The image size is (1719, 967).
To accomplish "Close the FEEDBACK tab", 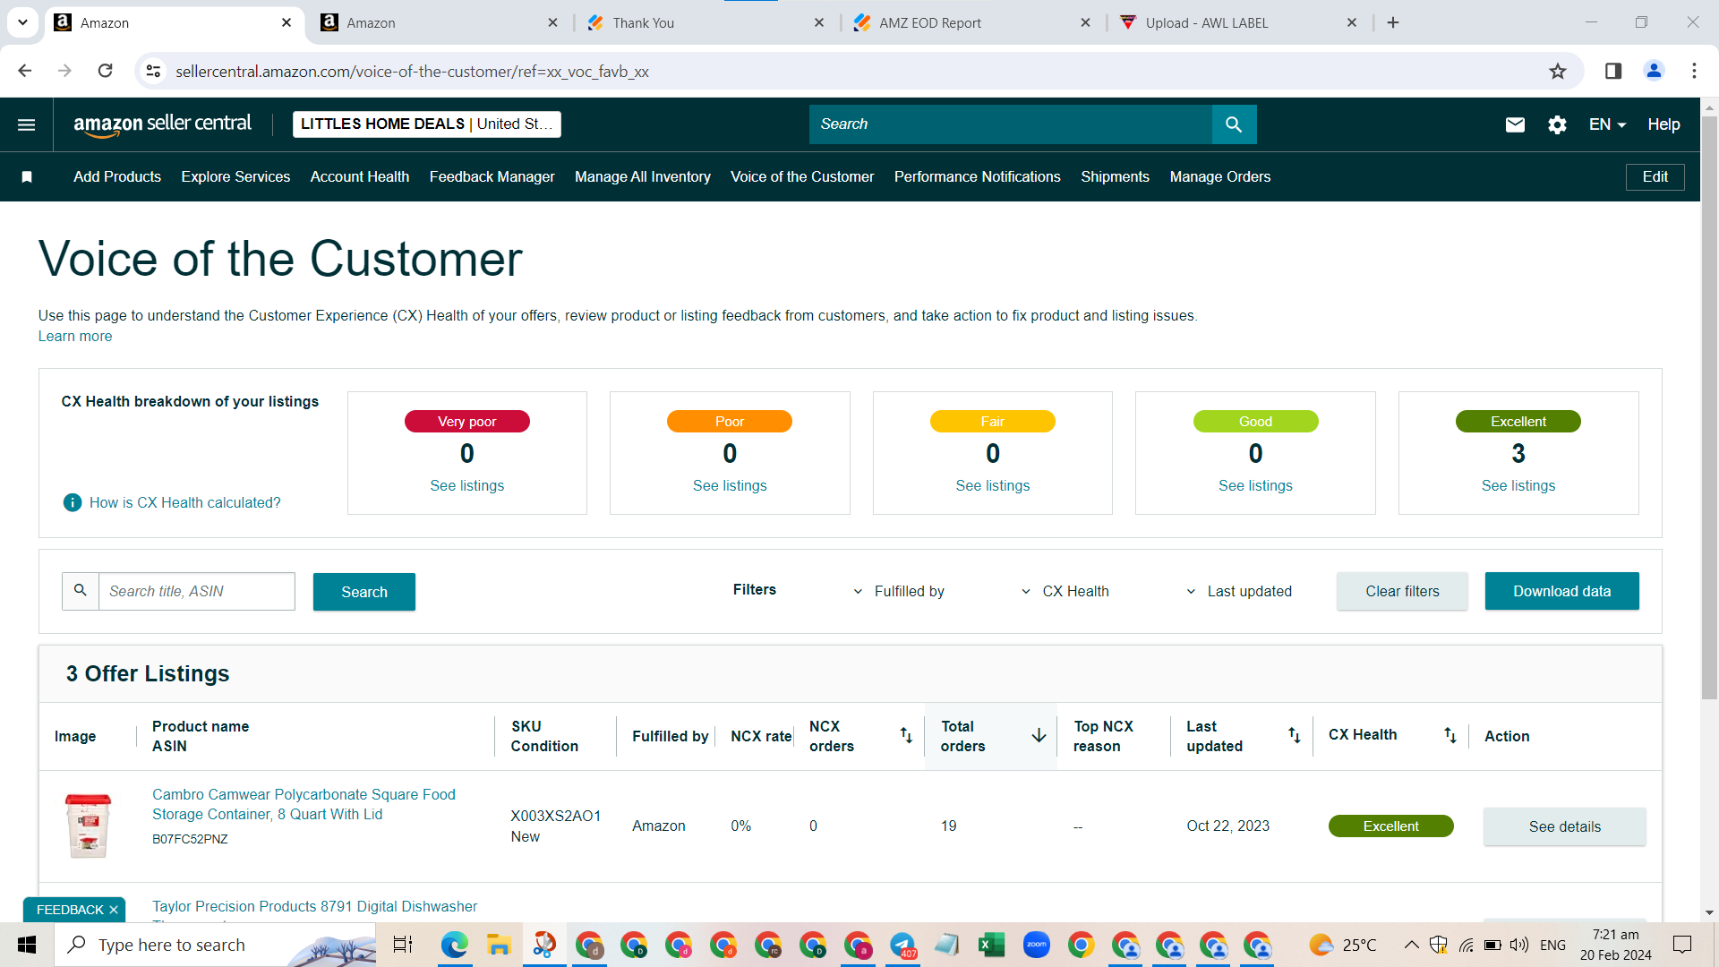I will (114, 910).
